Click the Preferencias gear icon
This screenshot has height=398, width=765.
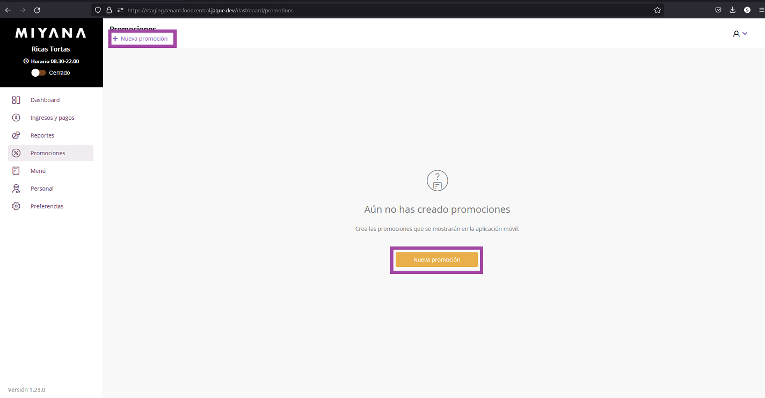[16, 206]
